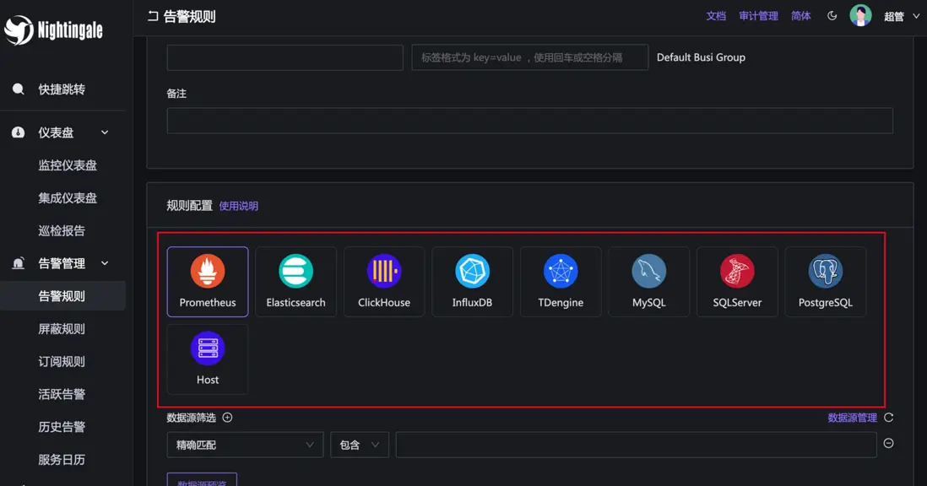Viewport: 927px width, 486px height.
Task: Open the 包含 condition dropdown
Action: pos(360,445)
